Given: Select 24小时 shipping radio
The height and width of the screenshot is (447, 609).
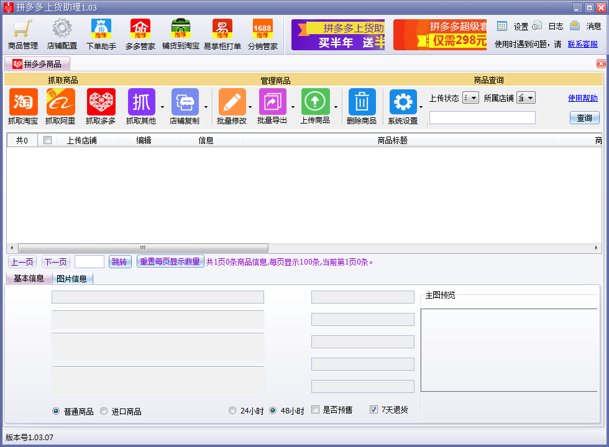Looking at the screenshot, I should [x=232, y=410].
